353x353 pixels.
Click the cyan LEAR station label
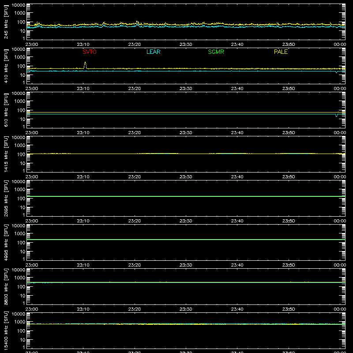(153, 52)
